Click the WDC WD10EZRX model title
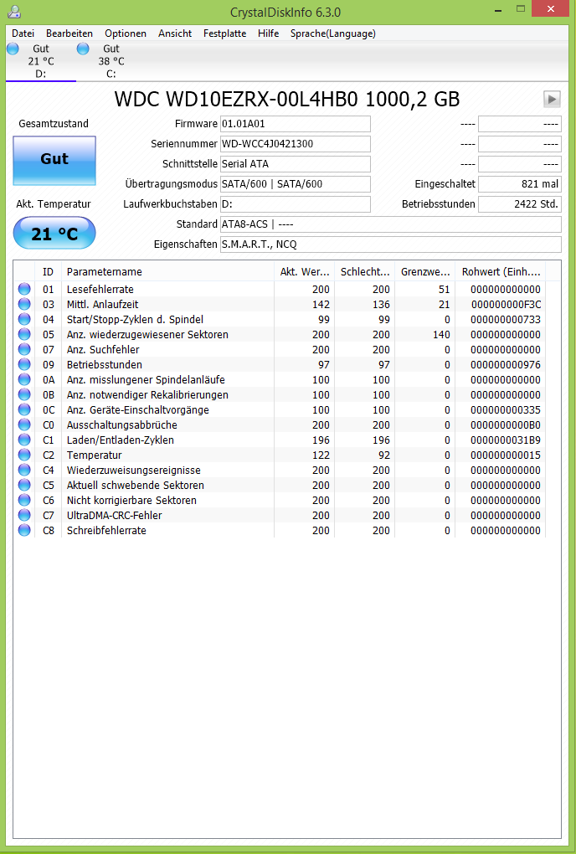The height and width of the screenshot is (854, 576). coord(287,99)
